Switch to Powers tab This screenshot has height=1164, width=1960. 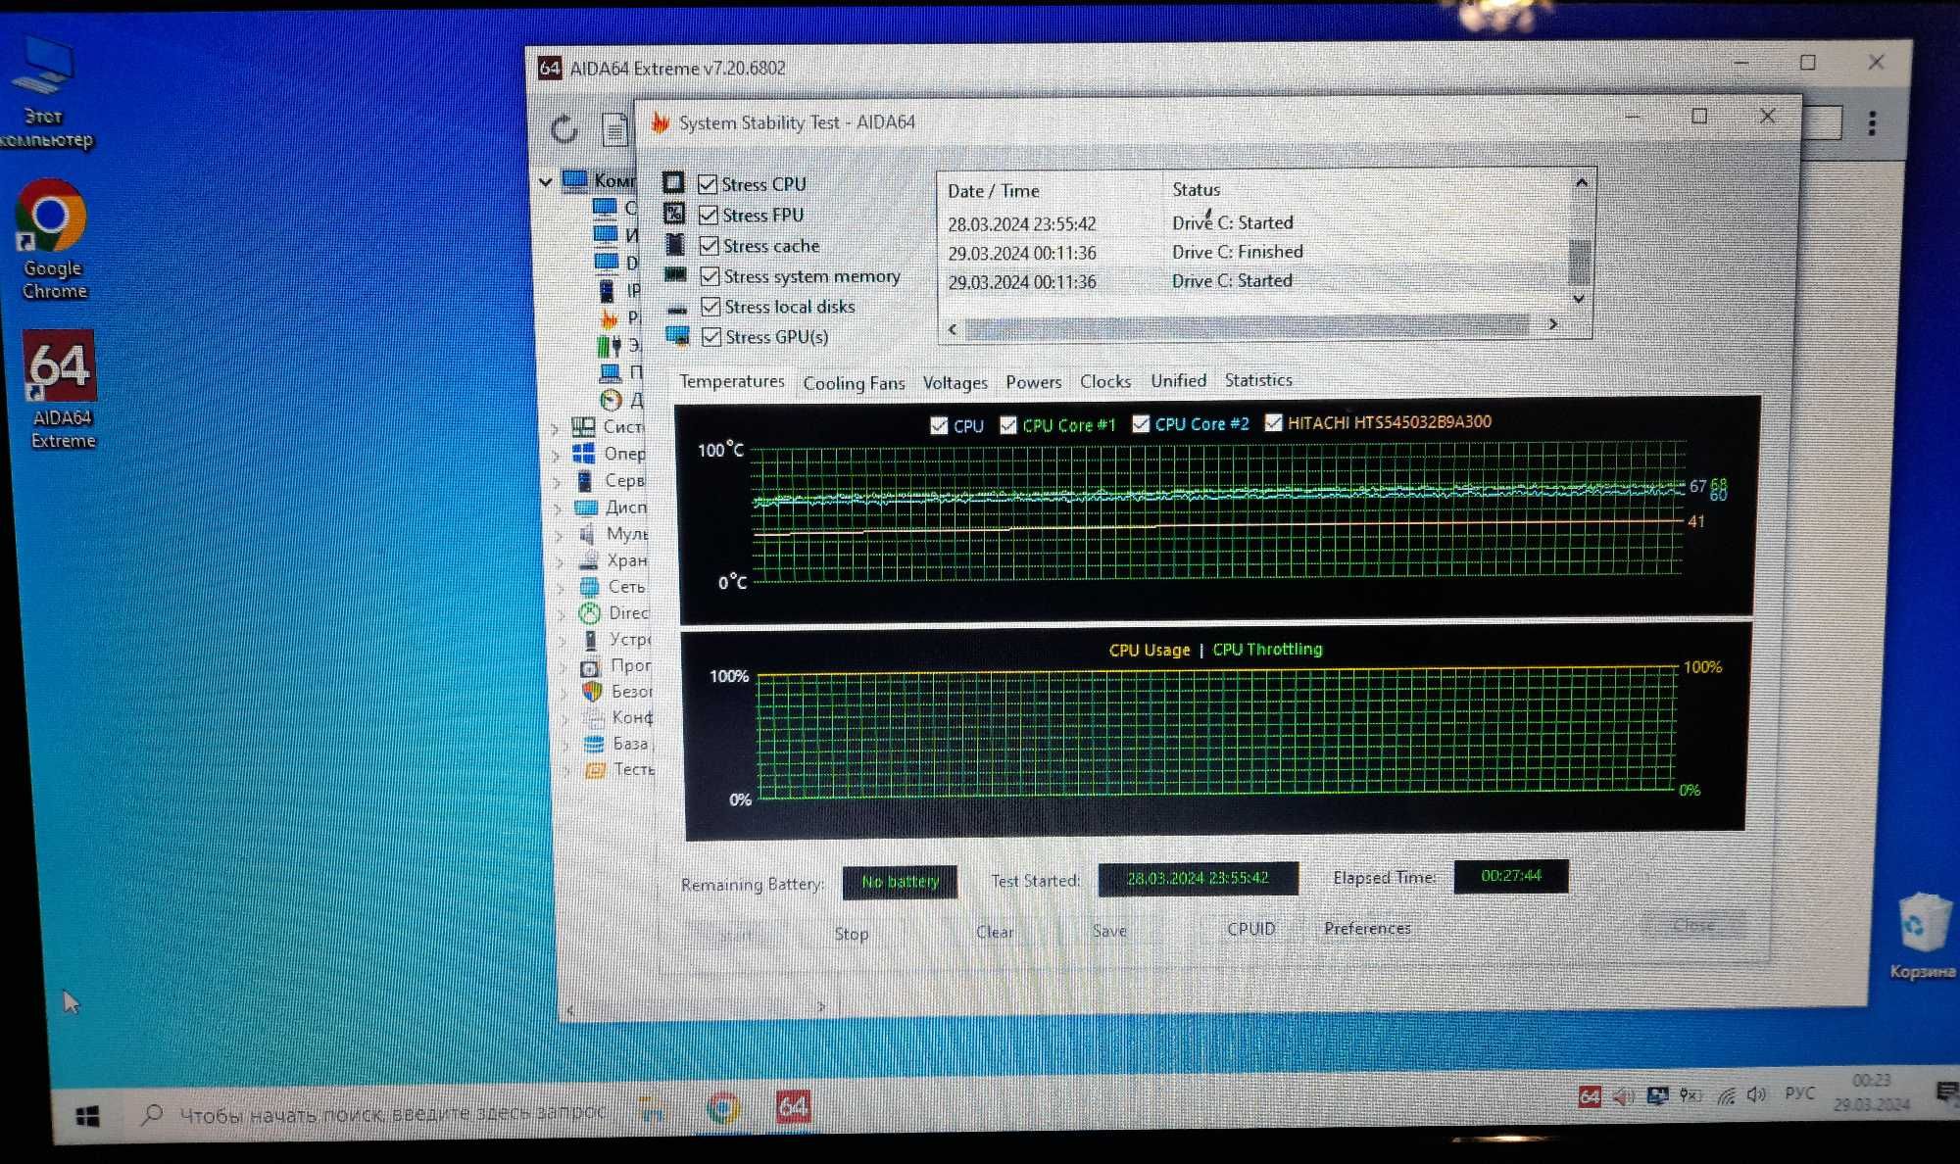[x=1033, y=381]
